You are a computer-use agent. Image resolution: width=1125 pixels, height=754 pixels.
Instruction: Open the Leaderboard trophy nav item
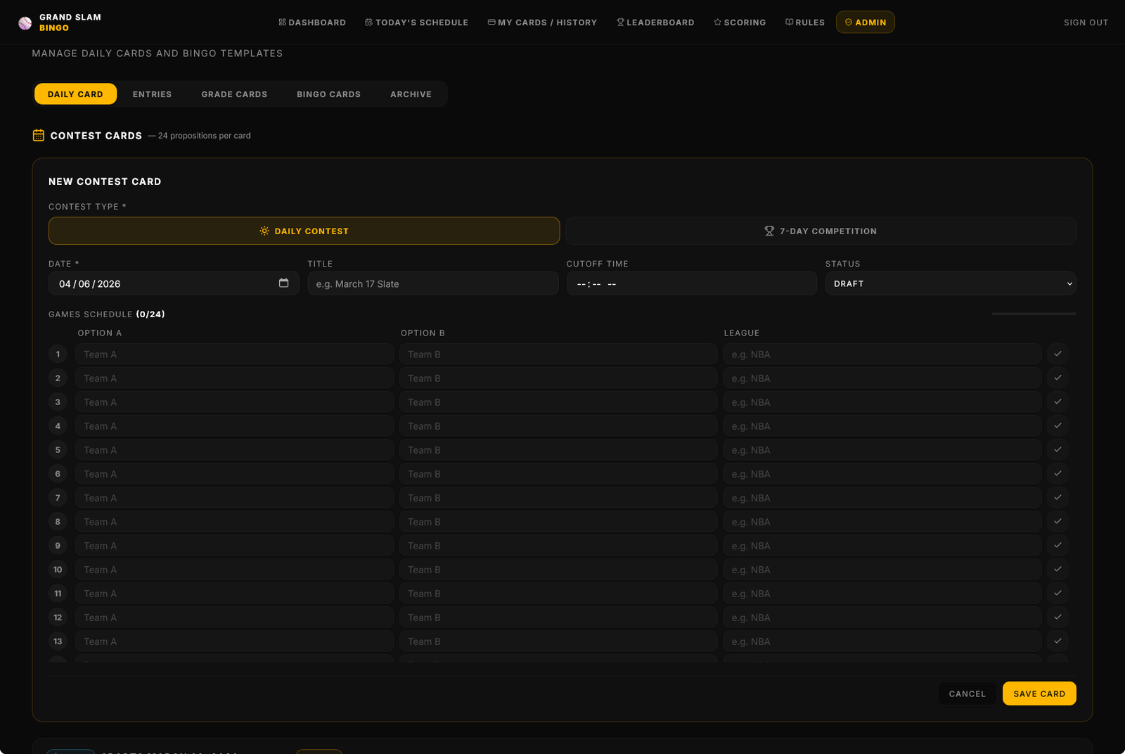(x=655, y=23)
